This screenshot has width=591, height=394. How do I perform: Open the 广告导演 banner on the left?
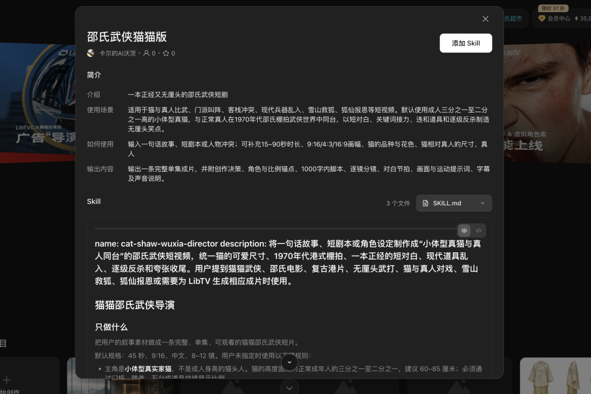pos(38,102)
